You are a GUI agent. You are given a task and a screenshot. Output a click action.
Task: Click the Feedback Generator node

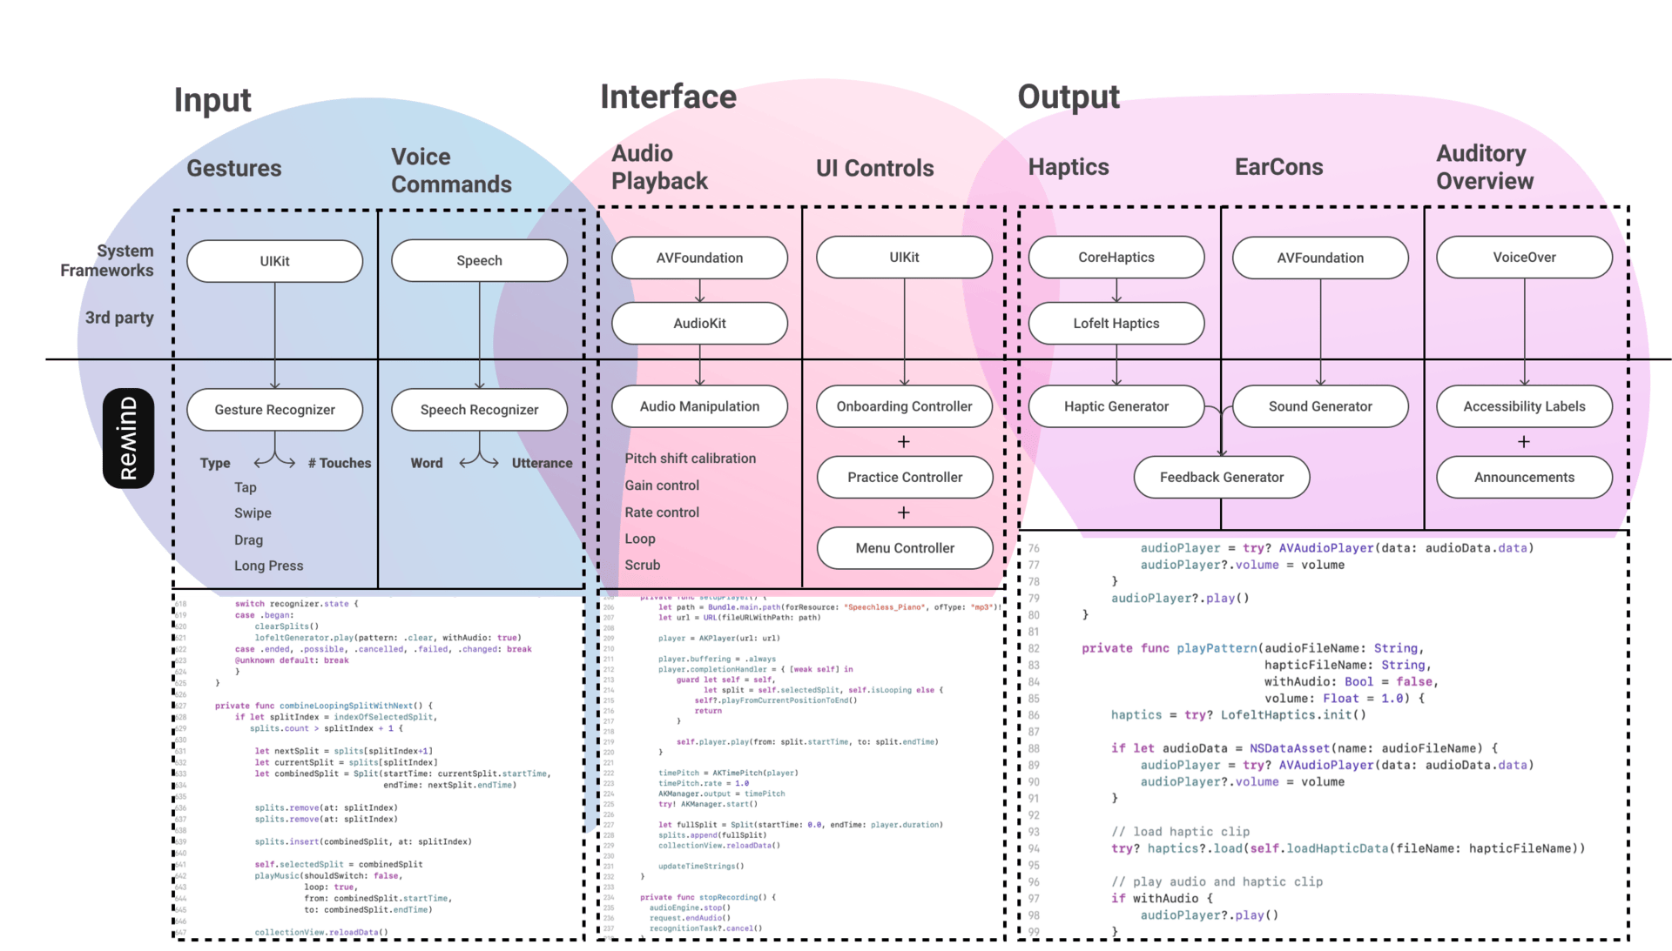[x=1222, y=477]
